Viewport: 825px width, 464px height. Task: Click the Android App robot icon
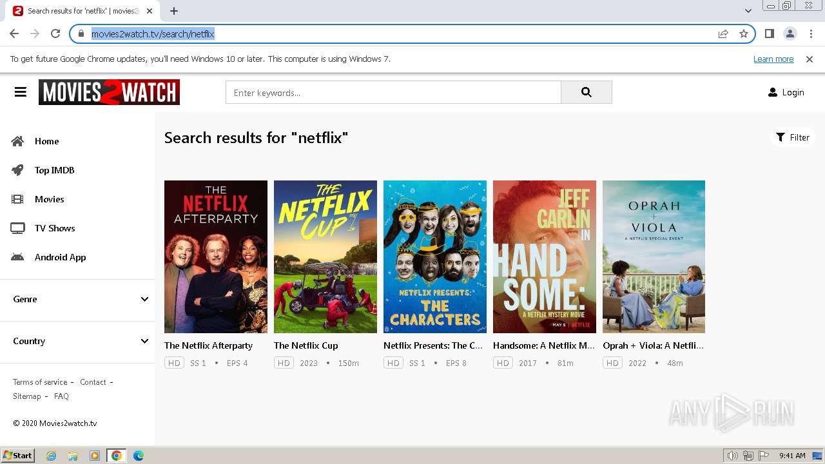[x=17, y=257]
